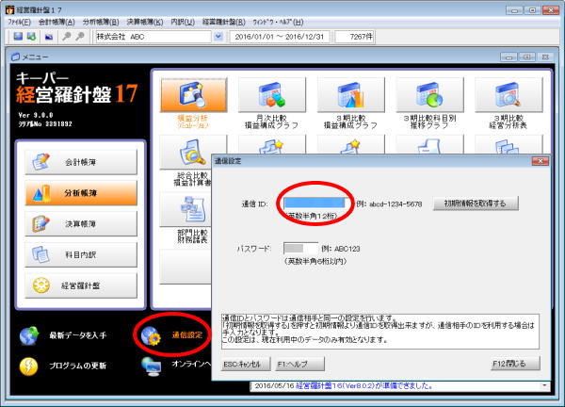The width and height of the screenshot is (565, 407).
Task: Click the save with green arrow toolbar icon
Action: (x=31, y=37)
